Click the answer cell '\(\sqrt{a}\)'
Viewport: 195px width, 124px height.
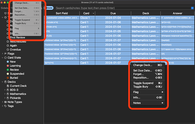click(177, 40)
